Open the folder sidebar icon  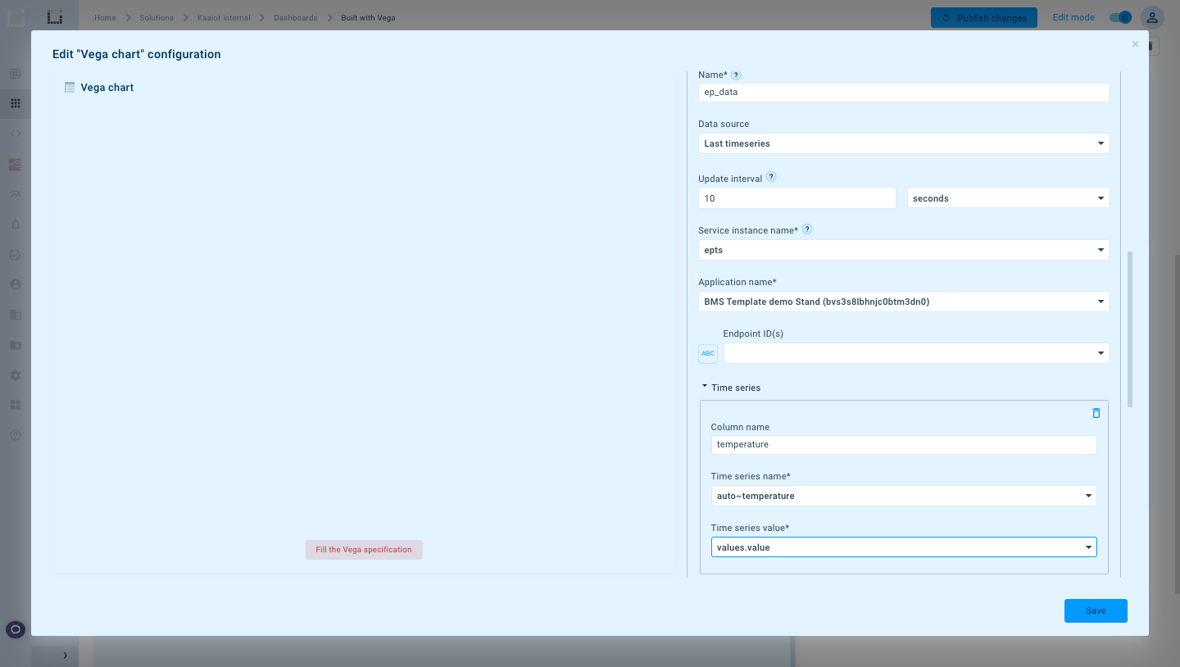coord(16,345)
